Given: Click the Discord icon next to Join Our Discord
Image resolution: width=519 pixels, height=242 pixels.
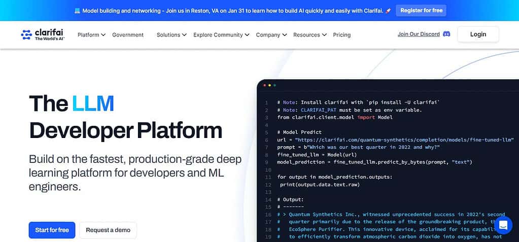Looking at the screenshot, I should (x=446, y=34).
